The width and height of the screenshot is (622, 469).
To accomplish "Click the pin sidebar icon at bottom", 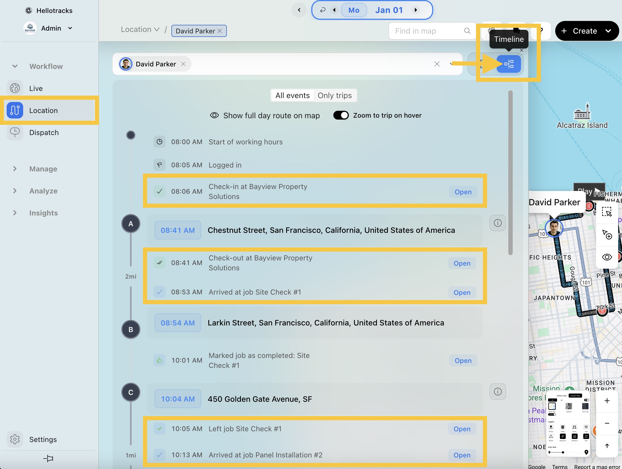I will tap(48, 458).
